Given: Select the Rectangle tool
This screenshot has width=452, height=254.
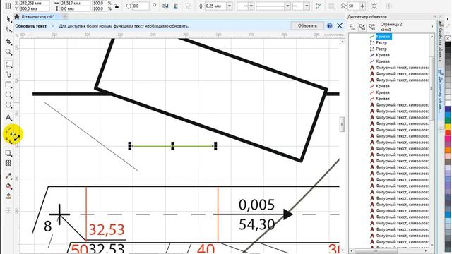Looking at the screenshot, I should pyautogui.click(x=8, y=85).
